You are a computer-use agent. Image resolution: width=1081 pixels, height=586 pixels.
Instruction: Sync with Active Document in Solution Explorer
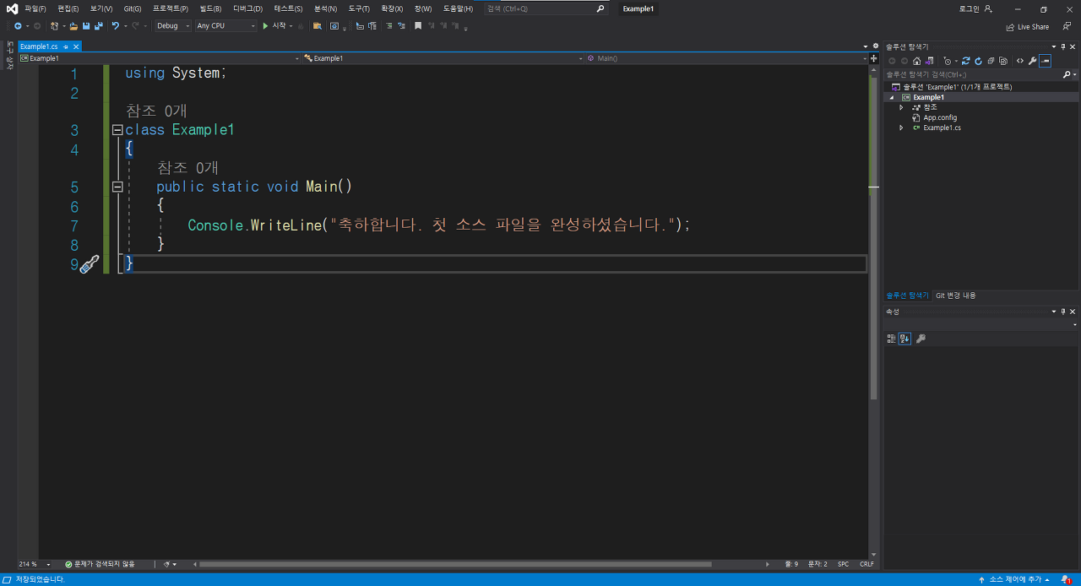coord(966,61)
